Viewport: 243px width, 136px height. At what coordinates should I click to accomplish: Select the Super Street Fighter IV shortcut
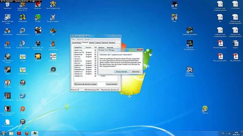(8, 111)
